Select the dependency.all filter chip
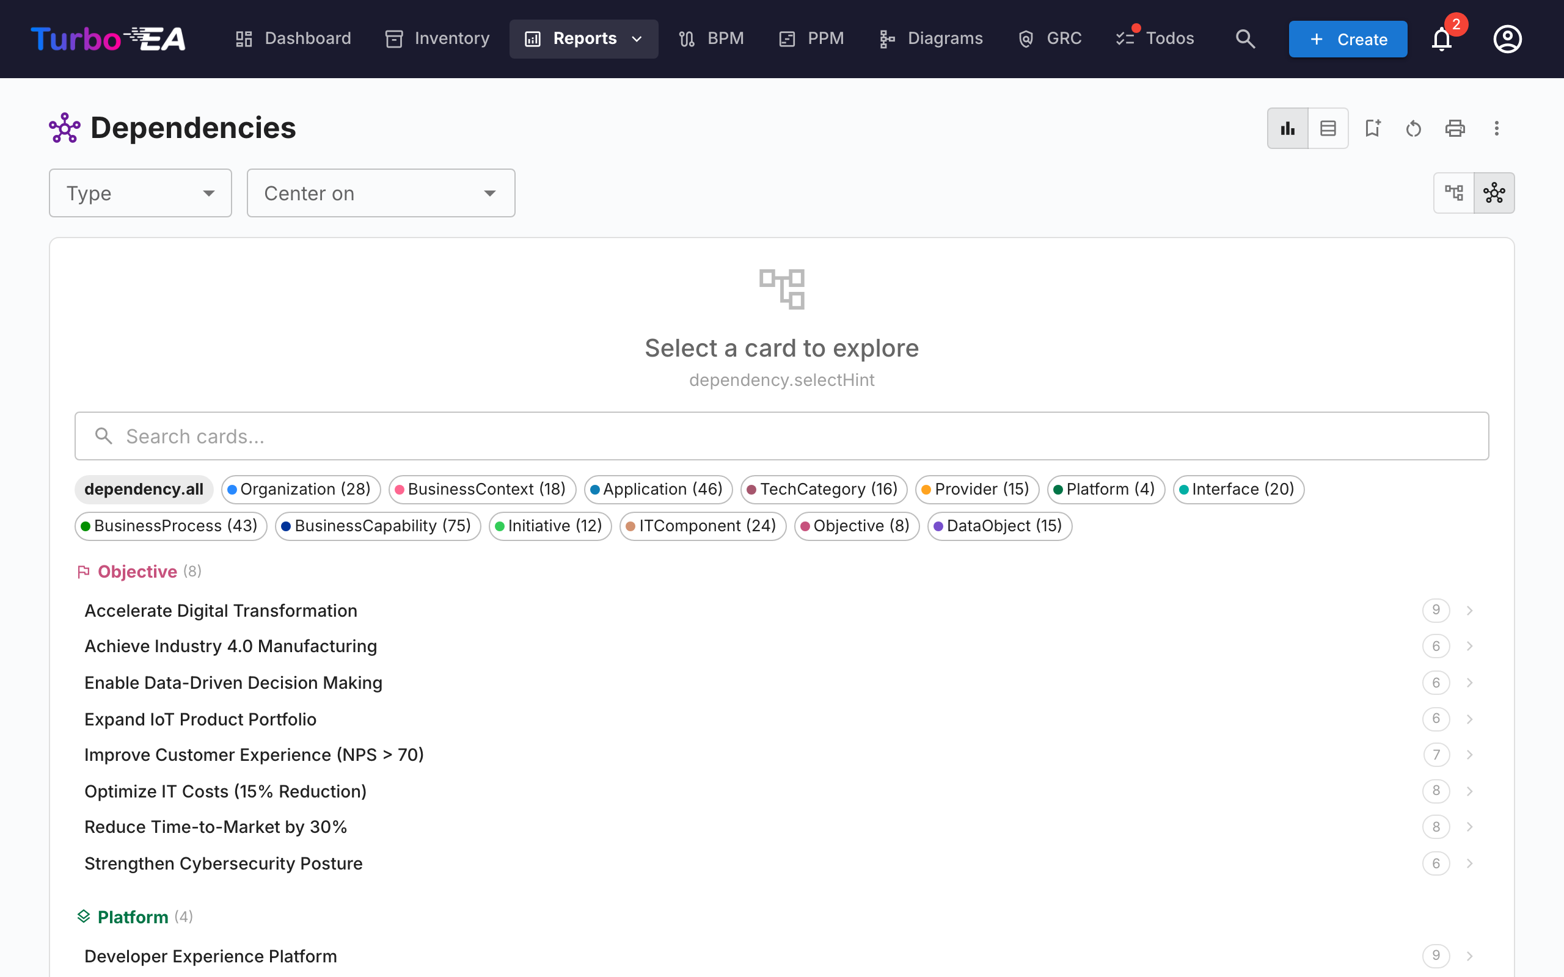 [x=144, y=489]
